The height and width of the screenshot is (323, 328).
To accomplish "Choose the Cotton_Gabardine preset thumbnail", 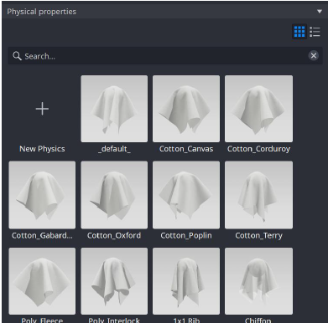I will click(x=42, y=195).
